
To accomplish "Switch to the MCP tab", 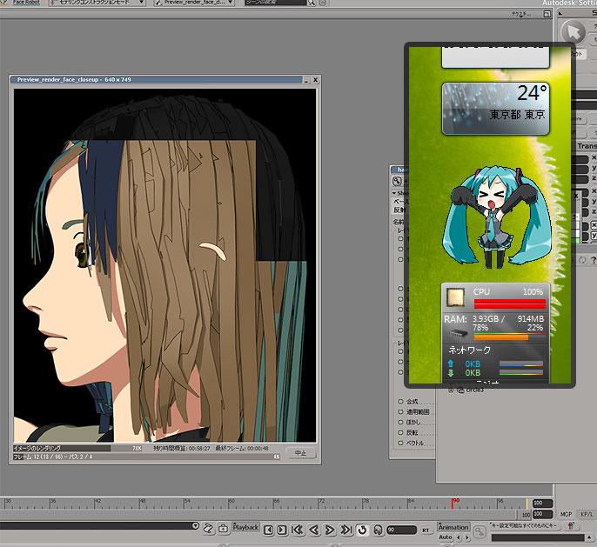I will [x=567, y=515].
